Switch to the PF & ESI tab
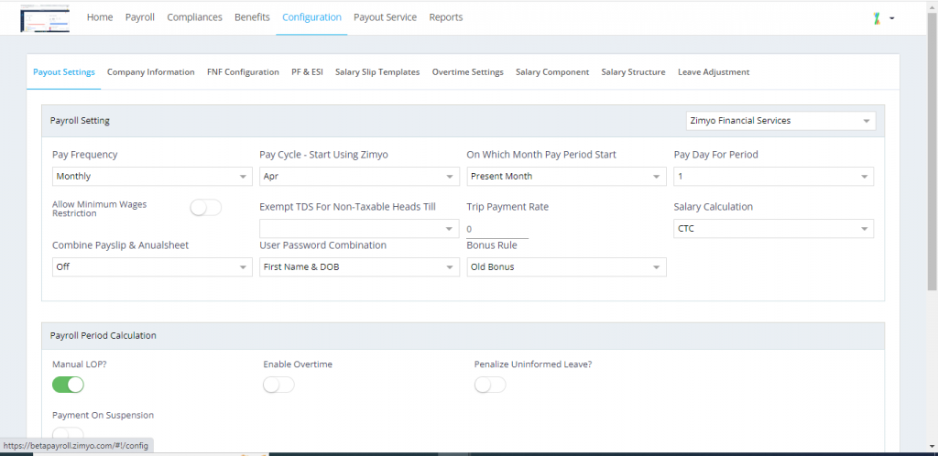The height and width of the screenshot is (456, 938). pos(308,71)
